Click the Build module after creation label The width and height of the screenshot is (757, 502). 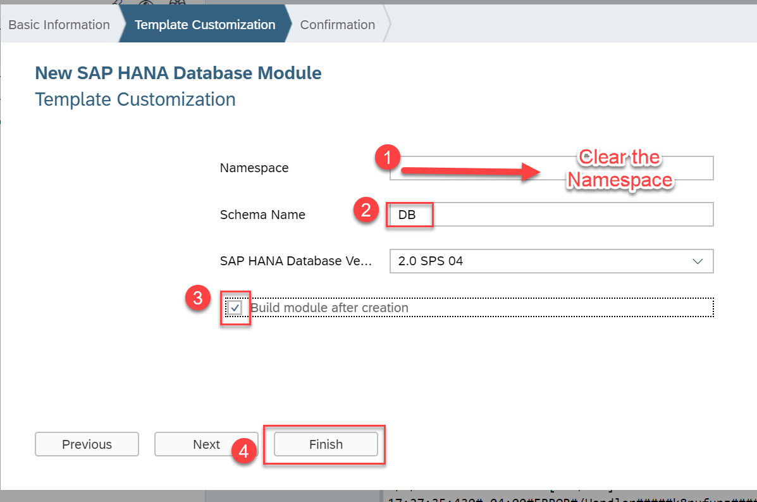tap(329, 308)
